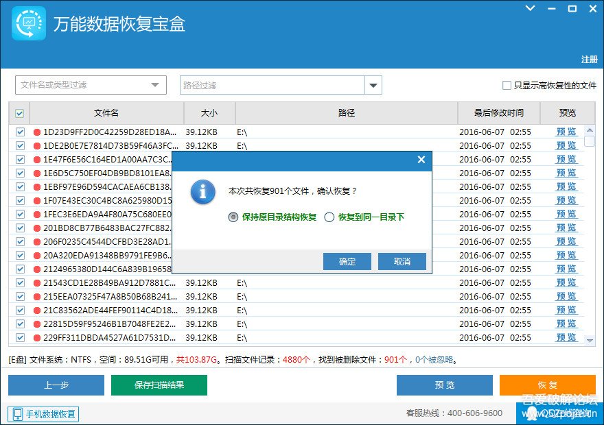
Task: Click the blue info icon in dialog
Action: [x=202, y=191]
